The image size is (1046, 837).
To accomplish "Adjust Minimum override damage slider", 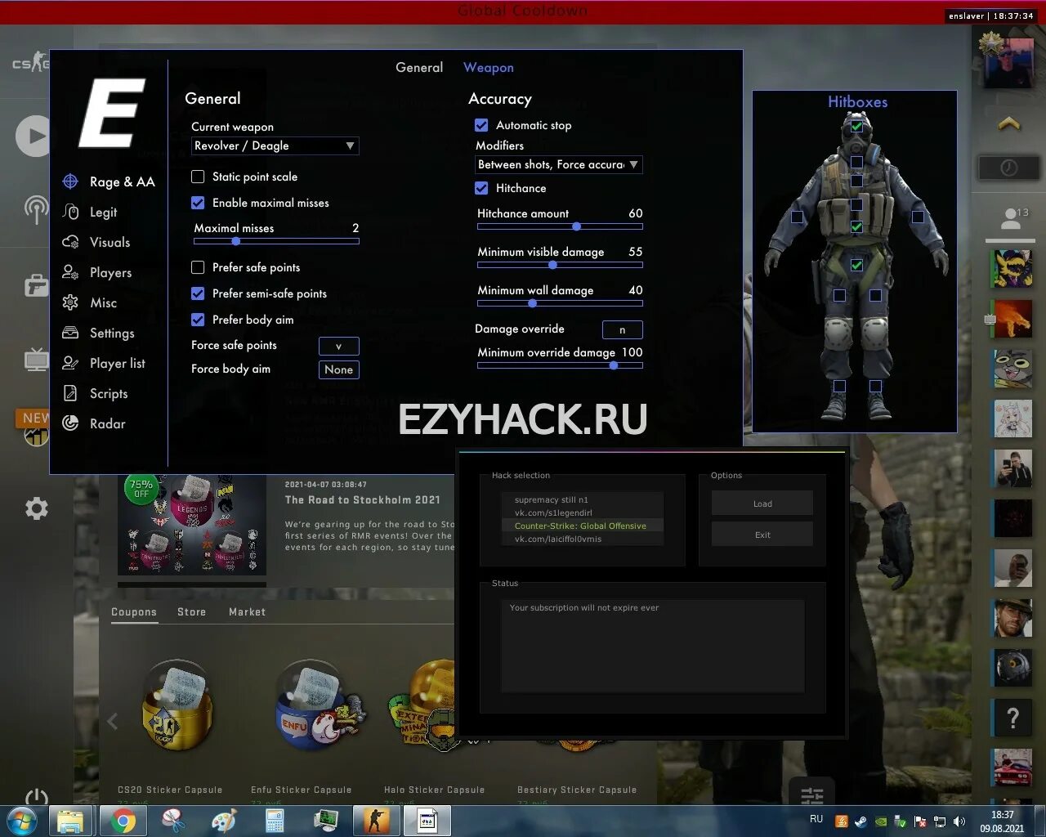I will [x=560, y=365].
